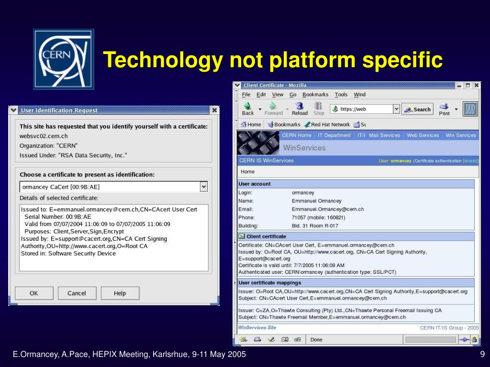Screen dimensions: 490x367
Task: Click Help in User Identification Request
Action: tap(120, 293)
